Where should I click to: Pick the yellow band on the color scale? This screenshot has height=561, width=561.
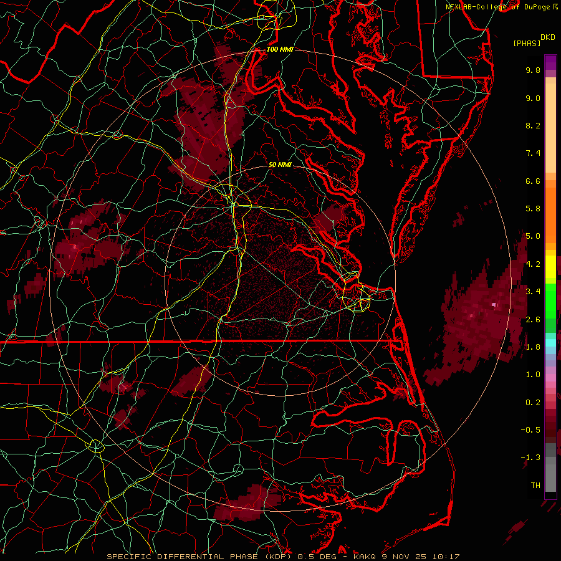[x=550, y=267]
